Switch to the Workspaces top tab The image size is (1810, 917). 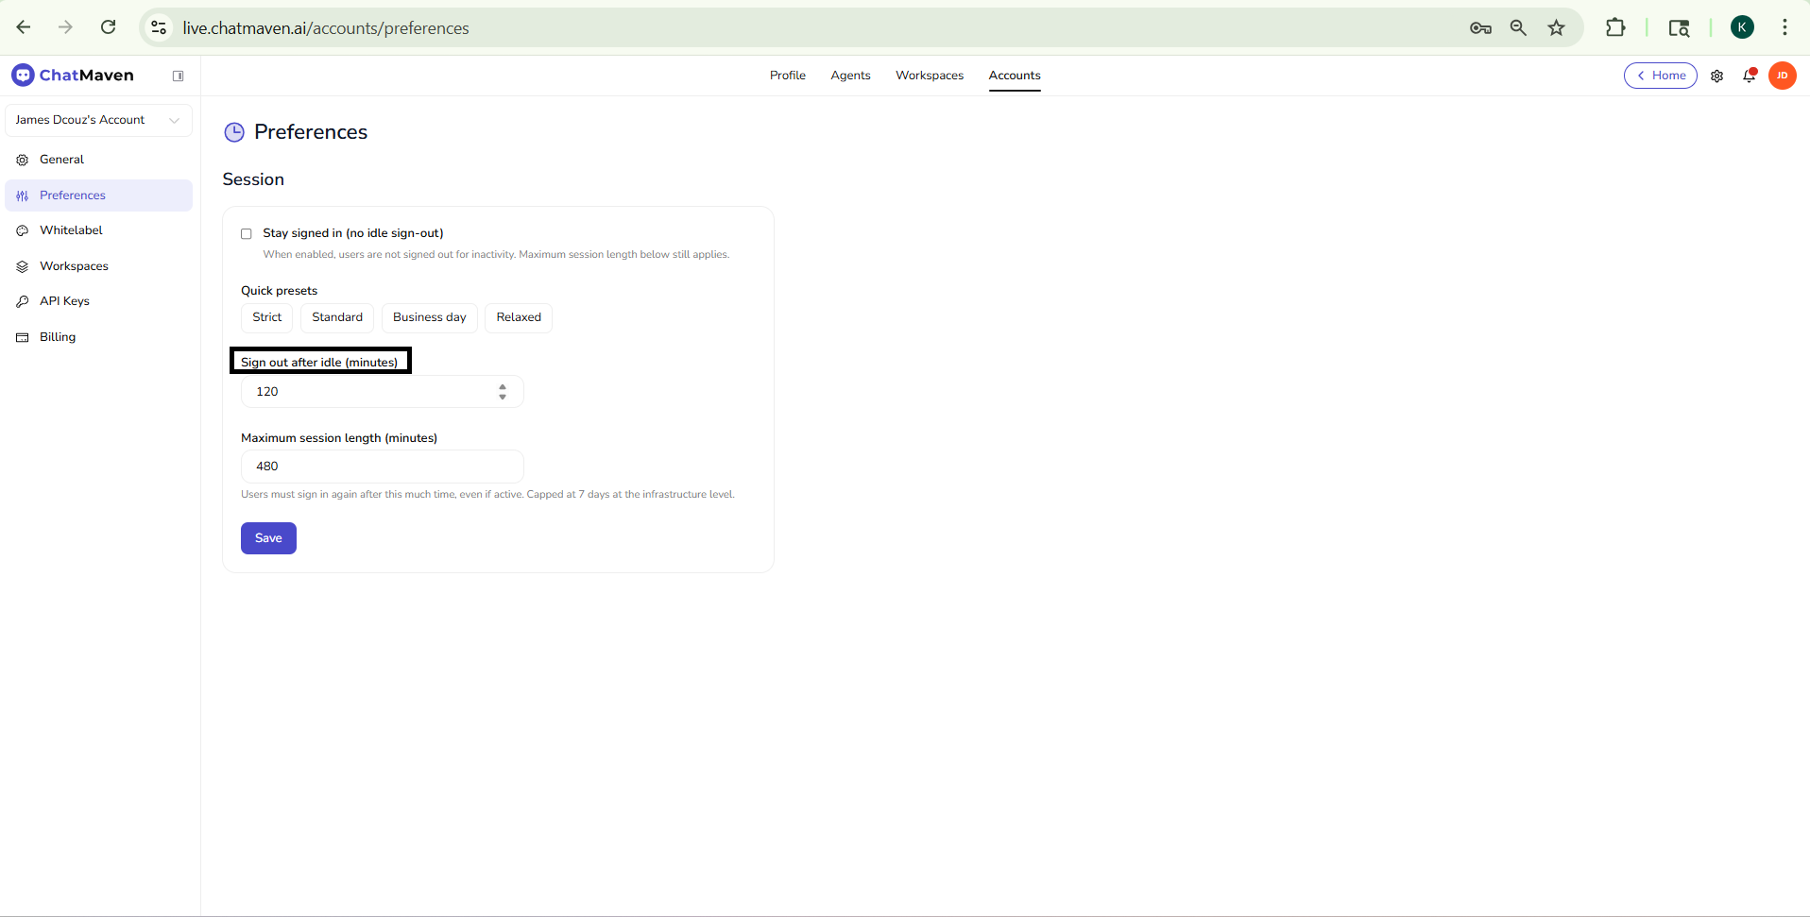[929, 76]
